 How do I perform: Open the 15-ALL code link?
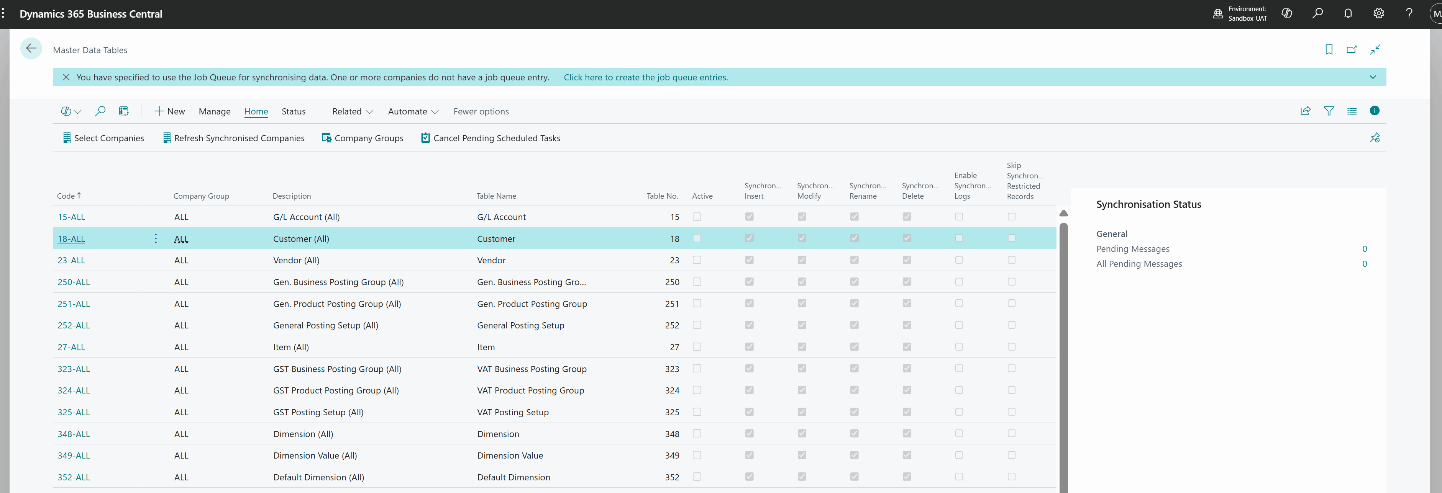click(71, 217)
